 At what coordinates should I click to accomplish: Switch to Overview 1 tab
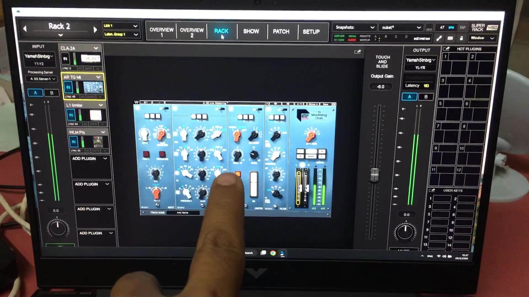click(161, 32)
